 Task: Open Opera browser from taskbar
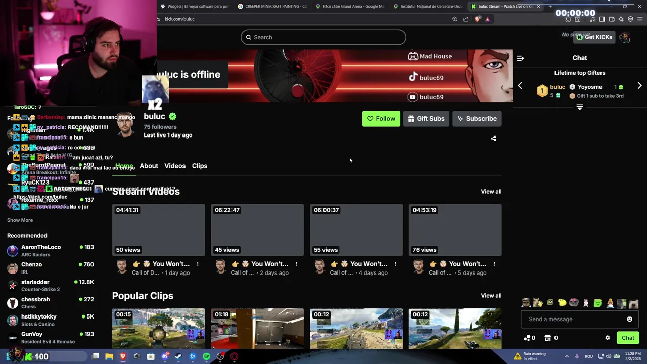[234, 357]
